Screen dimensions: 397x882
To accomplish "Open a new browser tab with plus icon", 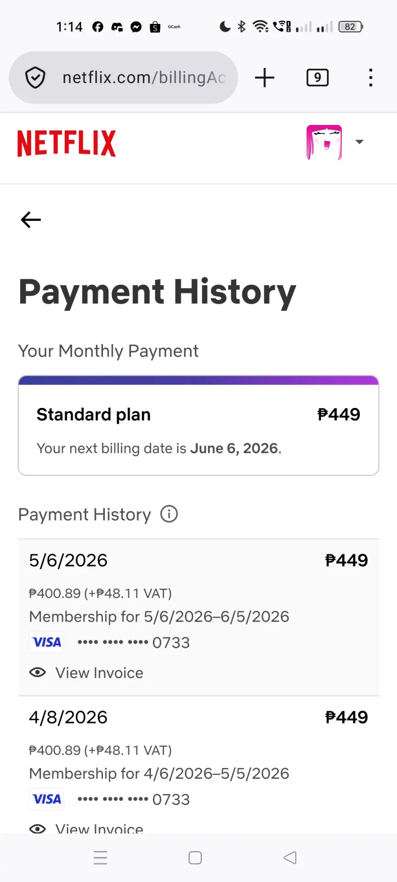I will coord(265,78).
